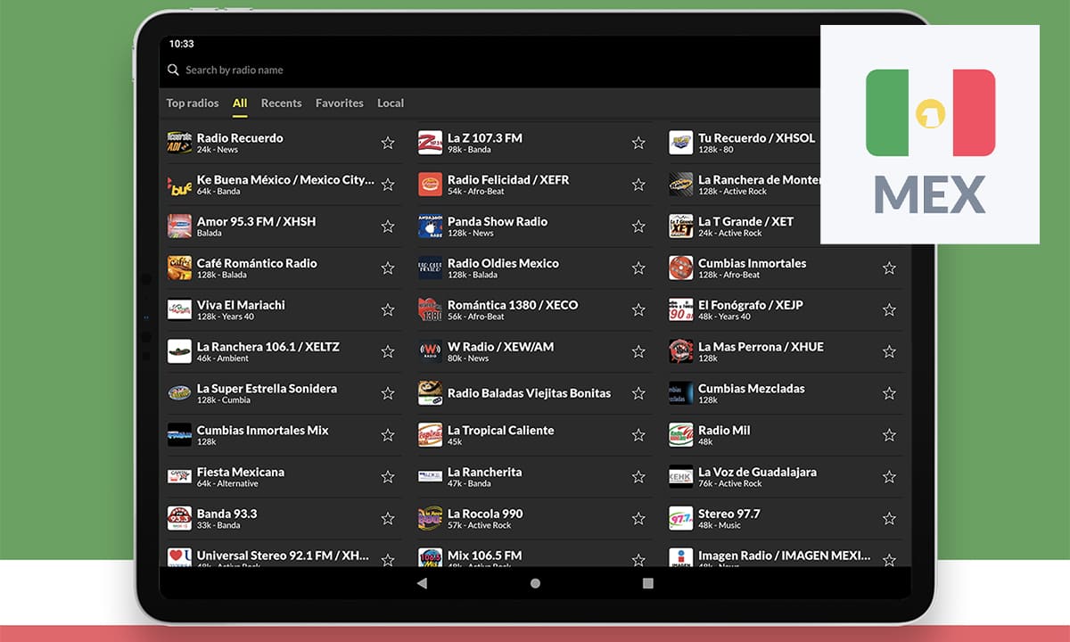Go to the Local tab

(x=391, y=103)
